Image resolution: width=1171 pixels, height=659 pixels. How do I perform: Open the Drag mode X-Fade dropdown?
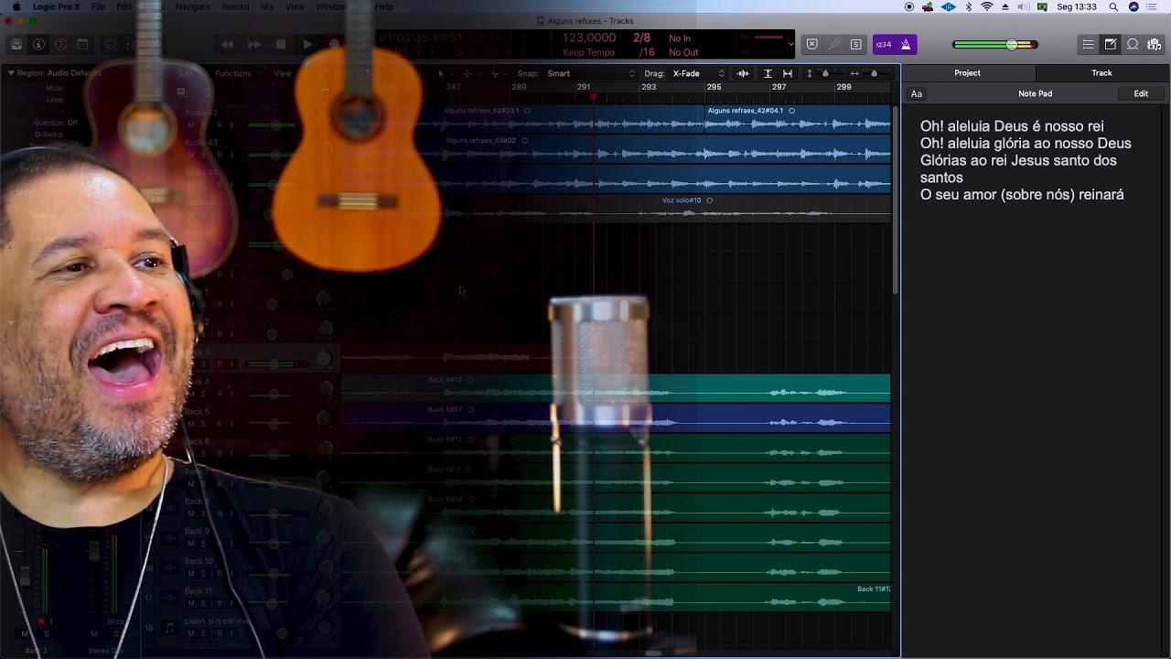pyautogui.click(x=698, y=73)
